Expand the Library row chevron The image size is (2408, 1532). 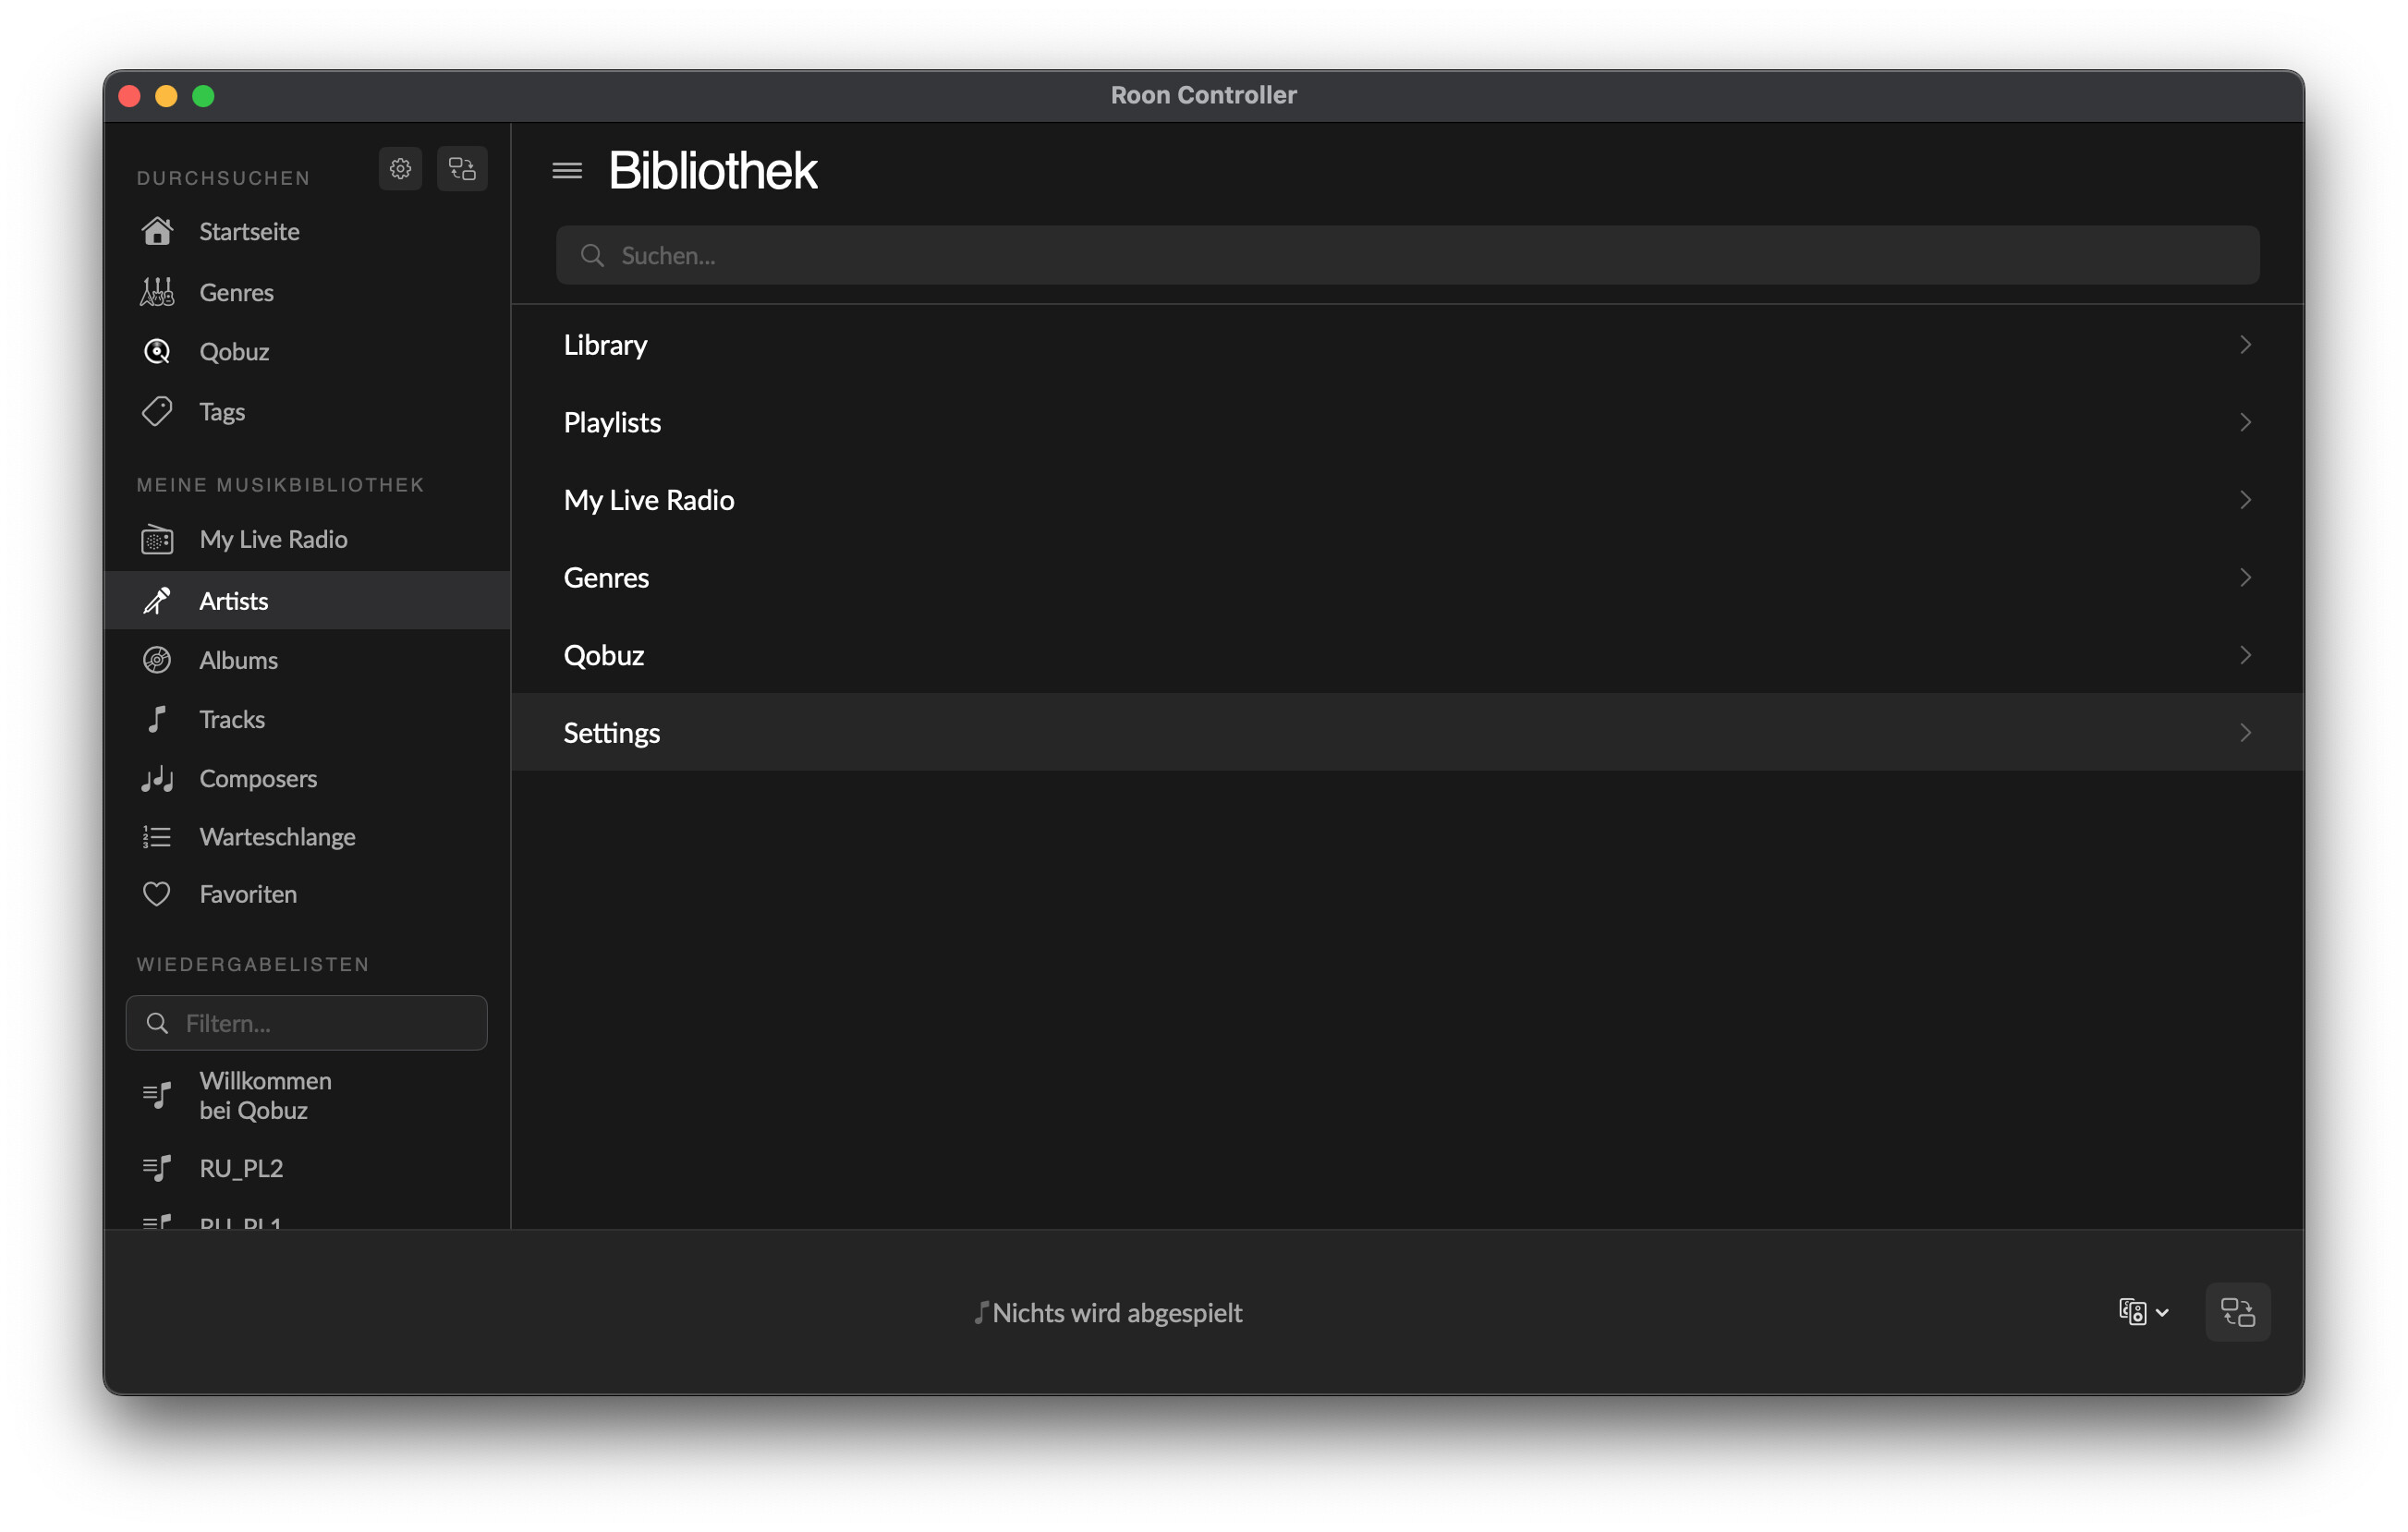pos(2245,345)
